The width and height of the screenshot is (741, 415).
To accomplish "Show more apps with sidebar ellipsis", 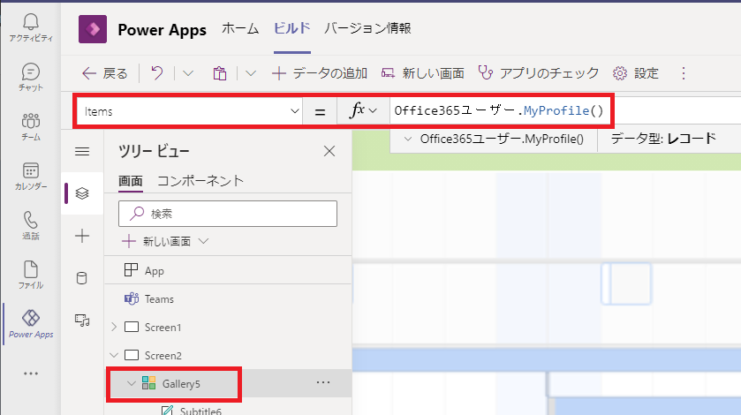I will coord(31,373).
